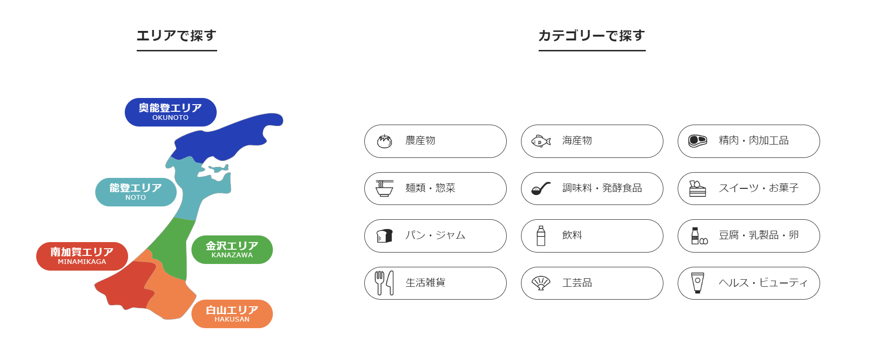The image size is (892, 351).
Task: Click the fork and knife icon
Action: pos(384,283)
